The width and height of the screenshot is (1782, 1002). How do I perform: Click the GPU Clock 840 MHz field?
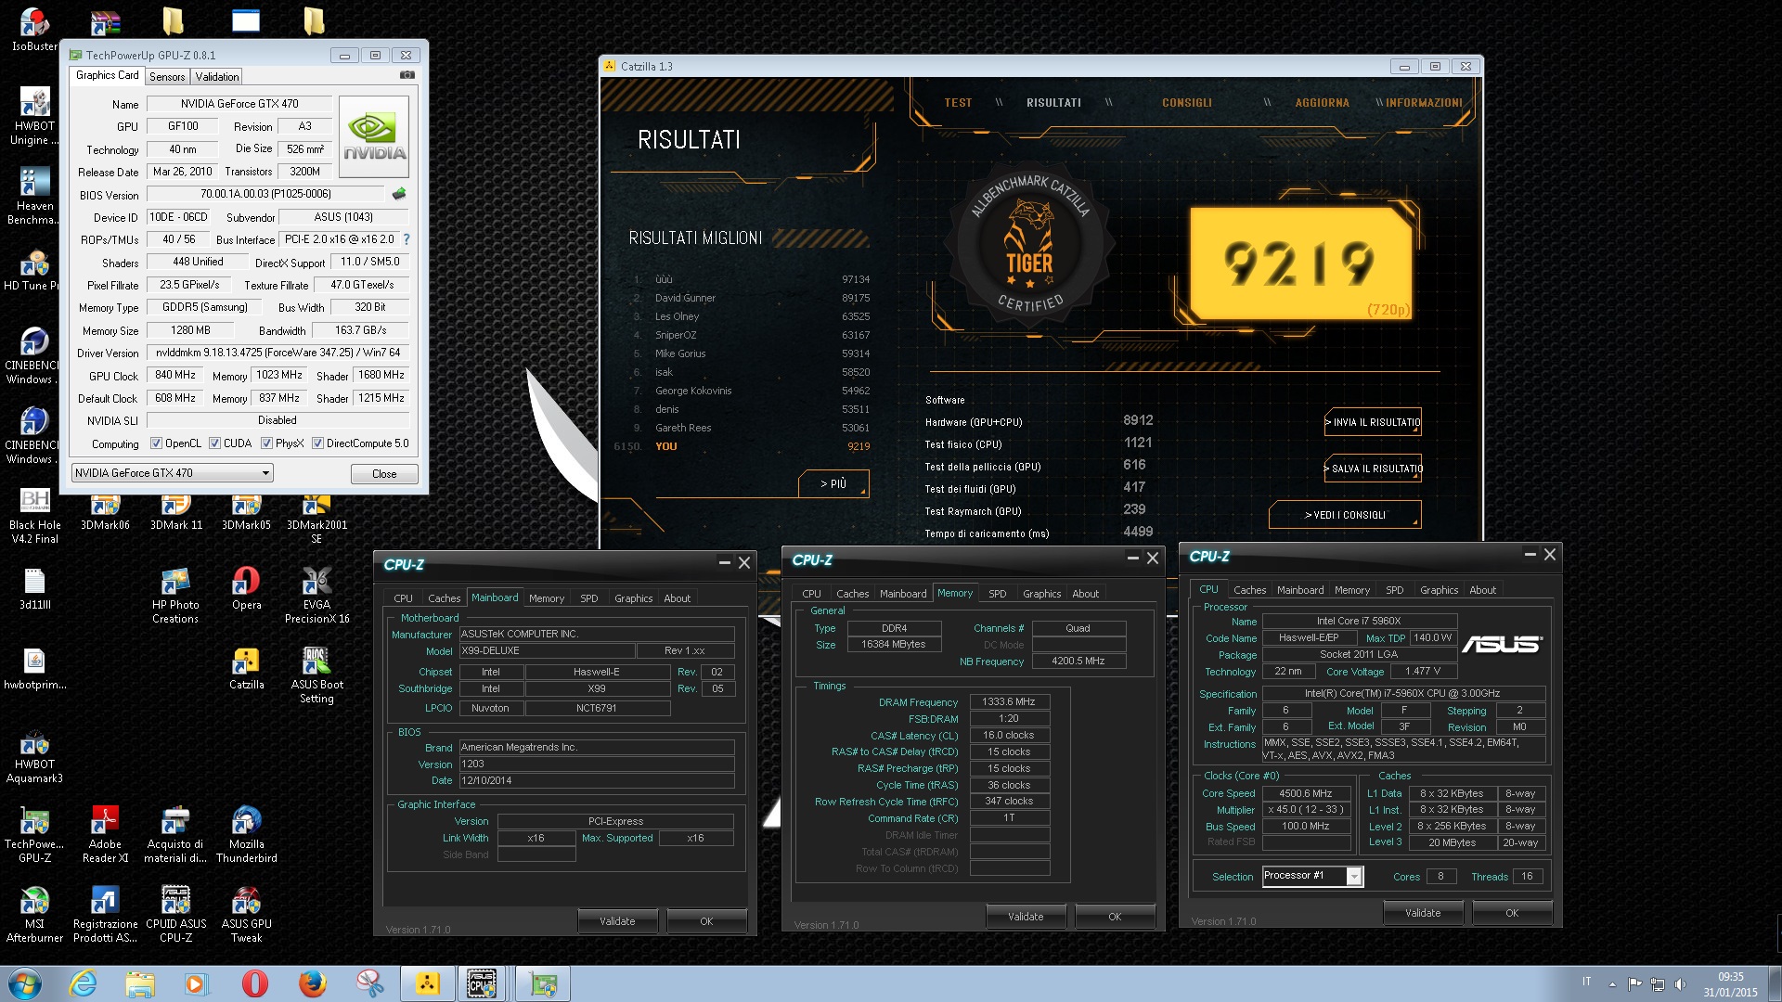pos(175,376)
